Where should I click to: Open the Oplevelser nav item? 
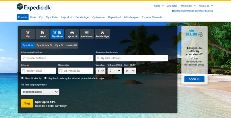[x=98, y=17]
